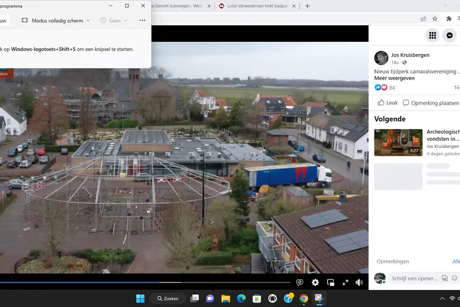Open Chrome extensions puzzle icon

449,19
